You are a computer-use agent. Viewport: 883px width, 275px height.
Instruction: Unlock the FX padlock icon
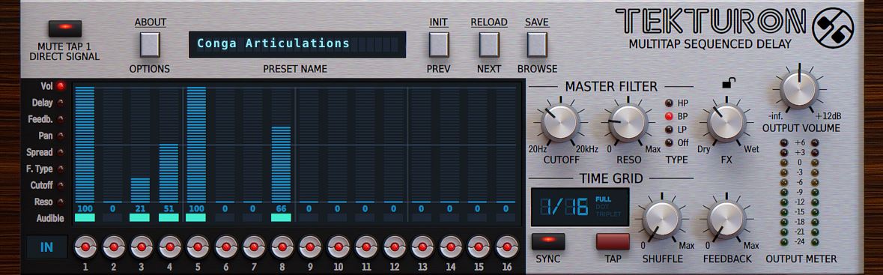click(x=727, y=84)
